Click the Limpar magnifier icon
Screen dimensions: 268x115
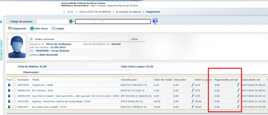53,28
